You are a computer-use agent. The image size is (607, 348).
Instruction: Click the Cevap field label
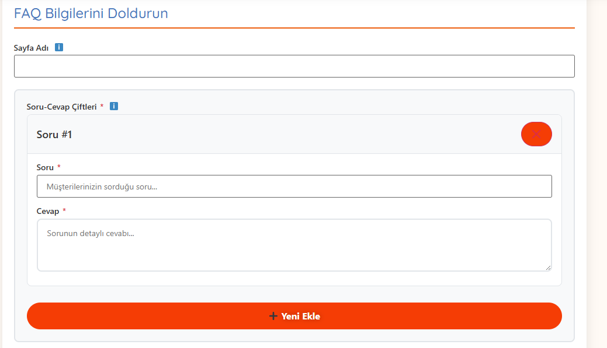(x=48, y=211)
